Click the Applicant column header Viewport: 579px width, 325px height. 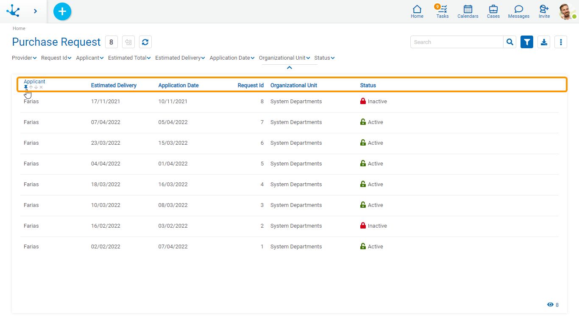(x=34, y=82)
